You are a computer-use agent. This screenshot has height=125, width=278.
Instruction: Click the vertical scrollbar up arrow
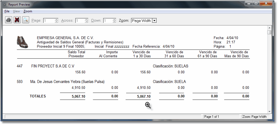point(269,28)
